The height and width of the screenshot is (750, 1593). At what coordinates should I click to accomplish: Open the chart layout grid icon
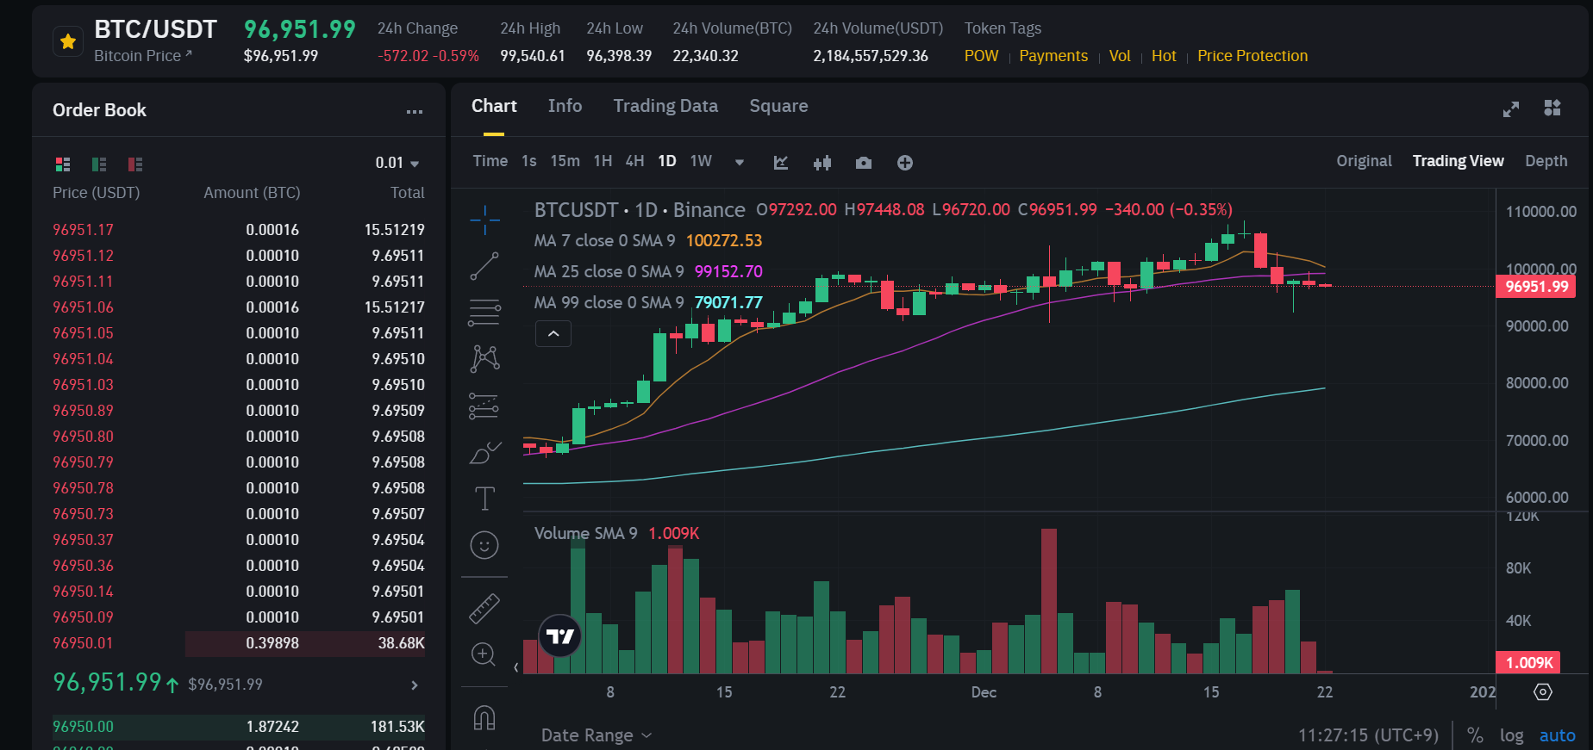(x=1552, y=108)
